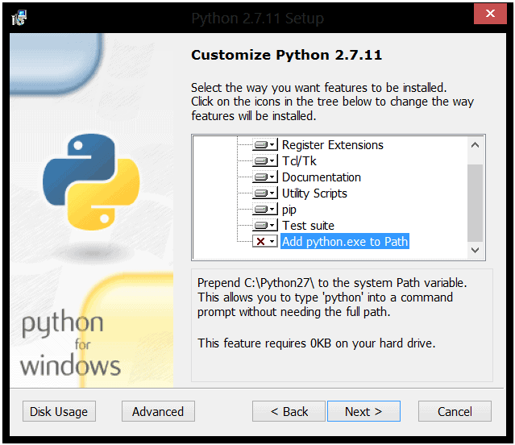
Task: Close the Python 2.7.11 Setup window
Action: tap(490, 14)
